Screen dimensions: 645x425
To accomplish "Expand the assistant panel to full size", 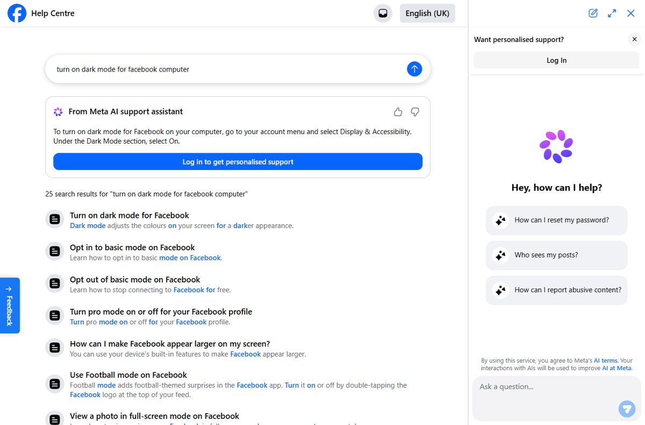I will [x=612, y=13].
